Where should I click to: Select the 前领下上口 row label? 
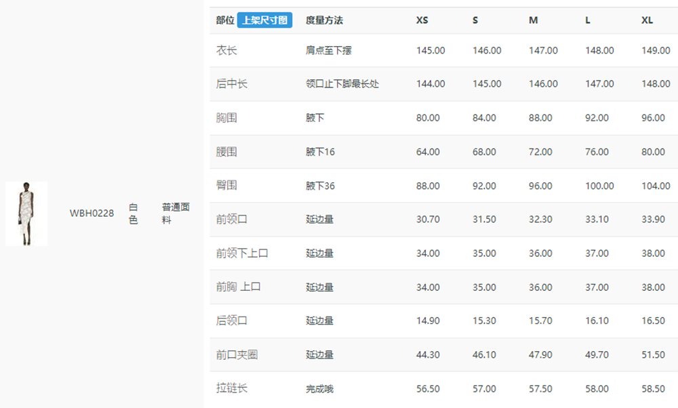[x=242, y=253]
